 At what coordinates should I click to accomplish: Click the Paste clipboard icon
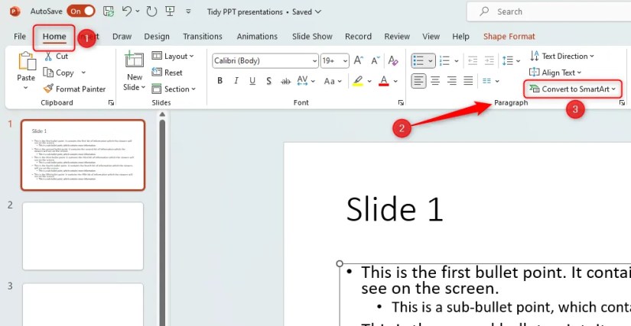tap(27, 61)
